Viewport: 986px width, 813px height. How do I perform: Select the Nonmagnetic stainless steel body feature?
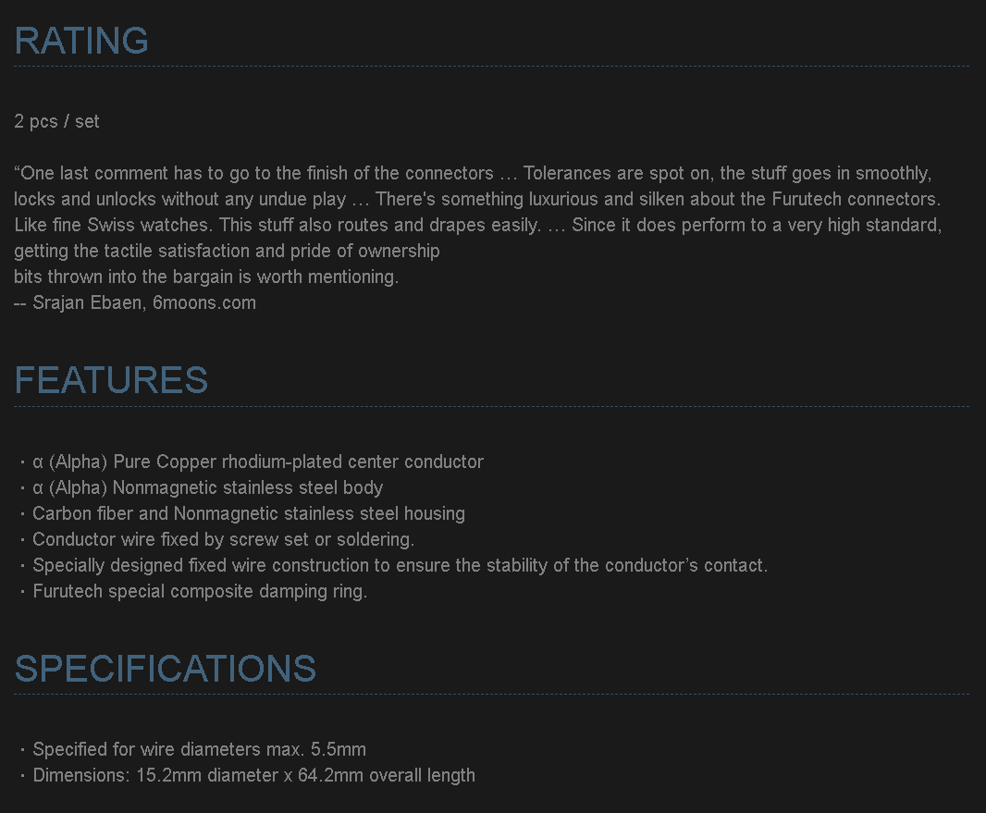click(208, 487)
